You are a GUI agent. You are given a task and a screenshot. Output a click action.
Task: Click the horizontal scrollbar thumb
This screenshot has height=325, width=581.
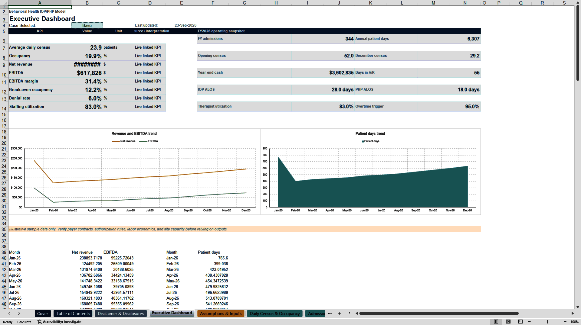[x=439, y=314]
